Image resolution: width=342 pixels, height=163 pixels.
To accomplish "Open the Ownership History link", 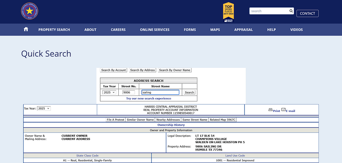I will [171, 125].
